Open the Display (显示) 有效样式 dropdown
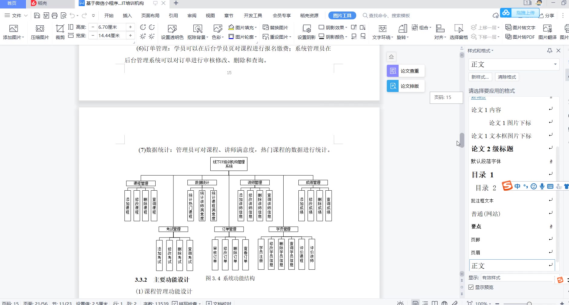 point(518,277)
